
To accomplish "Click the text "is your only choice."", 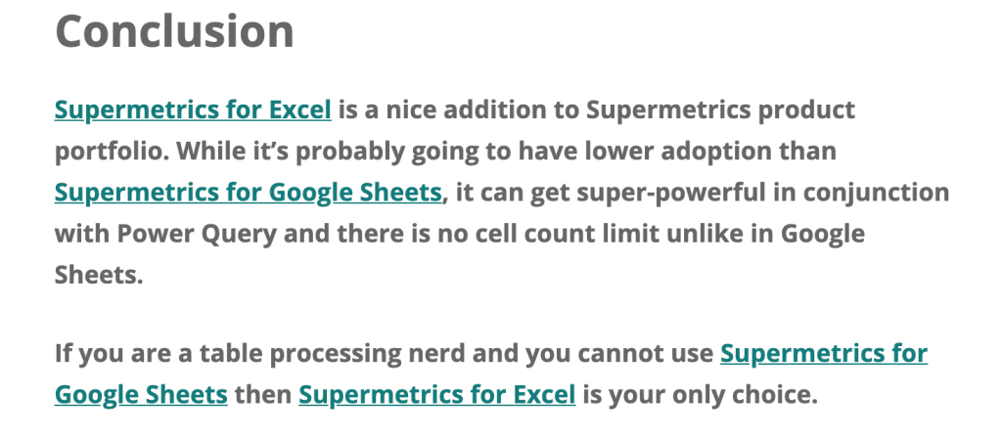I will [x=701, y=394].
